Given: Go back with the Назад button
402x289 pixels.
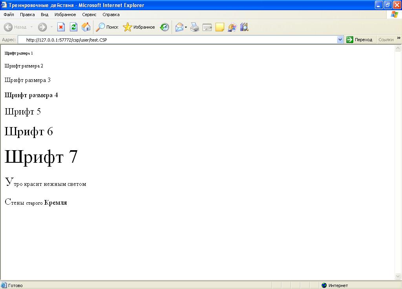Looking at the screenshot, I should 15,27.
